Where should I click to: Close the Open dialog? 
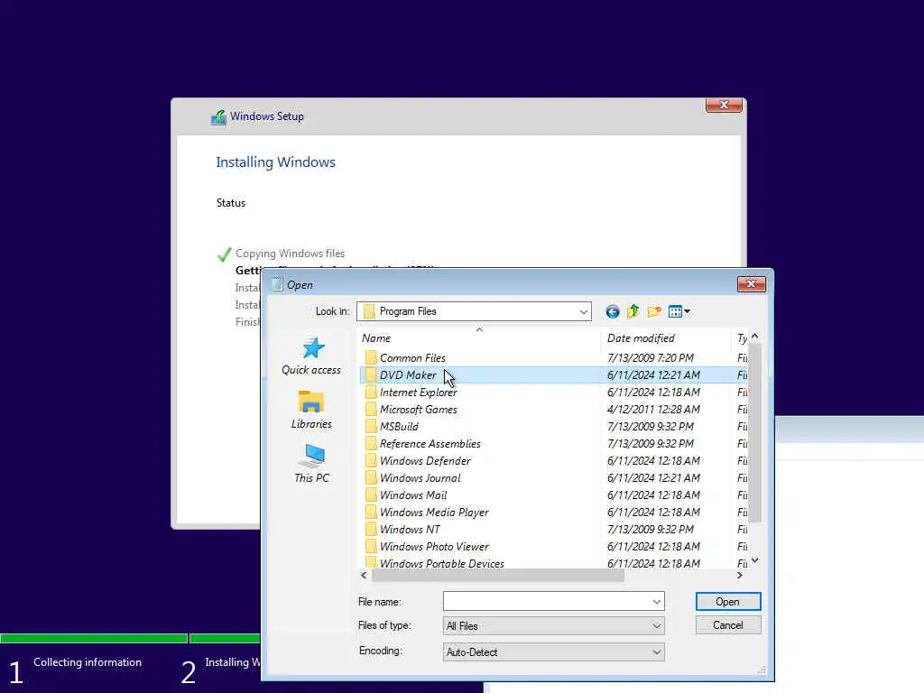click(751, 284)
